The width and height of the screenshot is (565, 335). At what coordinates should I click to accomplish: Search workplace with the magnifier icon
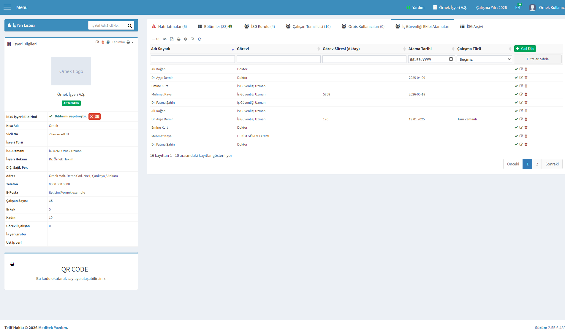(130, 25)
